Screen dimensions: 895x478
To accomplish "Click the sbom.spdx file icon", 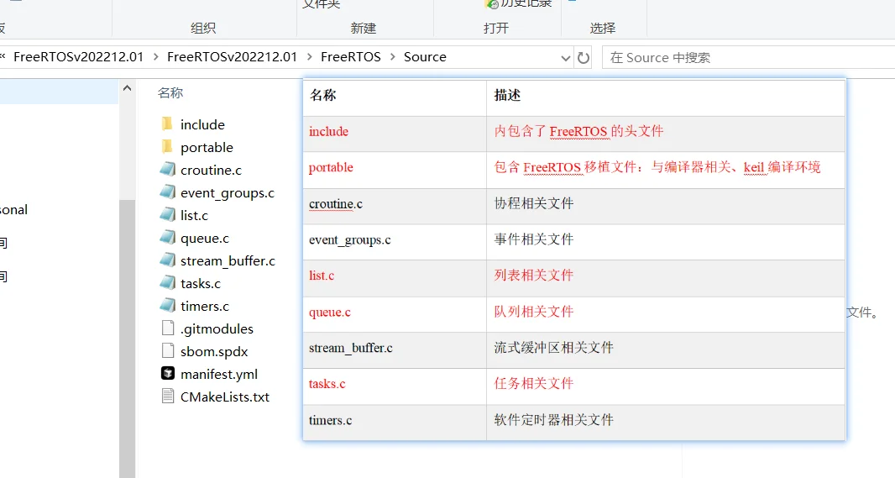I will pyautogui.click(x=168, y=350).
